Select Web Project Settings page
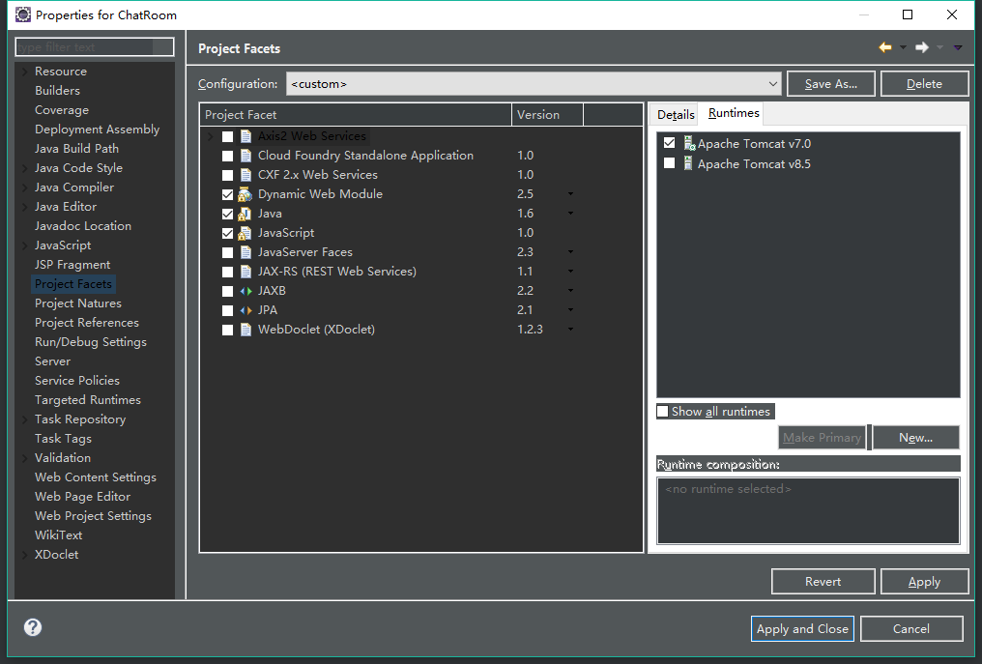Image resolution: width=982 pixels, height=664 pixels. coord(94,515)
